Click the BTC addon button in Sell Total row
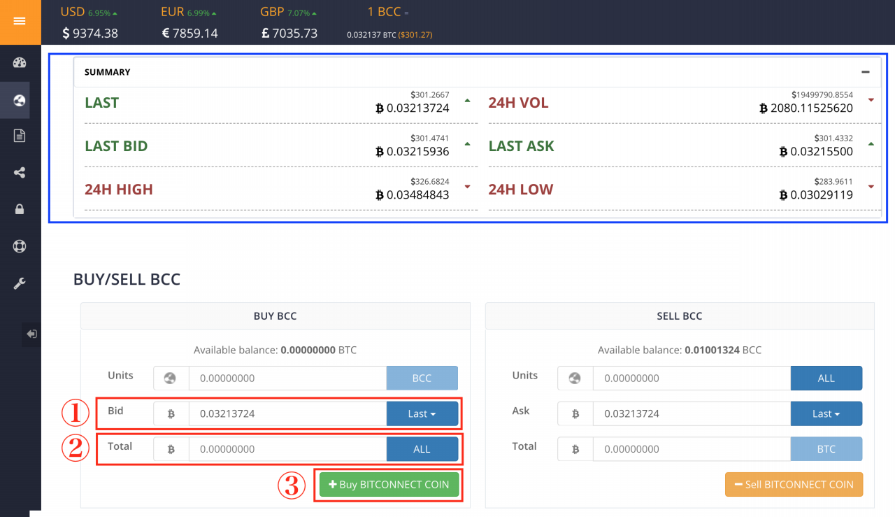The image size is (895, 517). [826, 449]
